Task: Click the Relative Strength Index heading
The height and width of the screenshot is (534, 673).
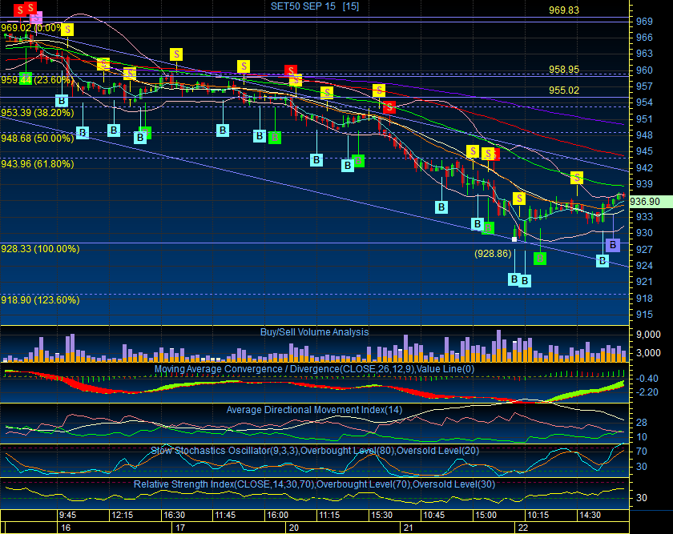Action: click(x=314, y=484)
